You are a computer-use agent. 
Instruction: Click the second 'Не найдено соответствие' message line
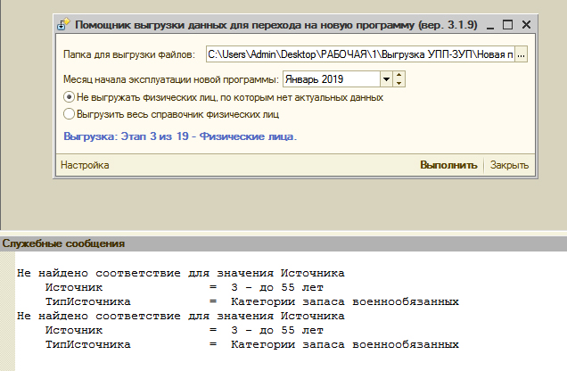click(x=181, y=316)
